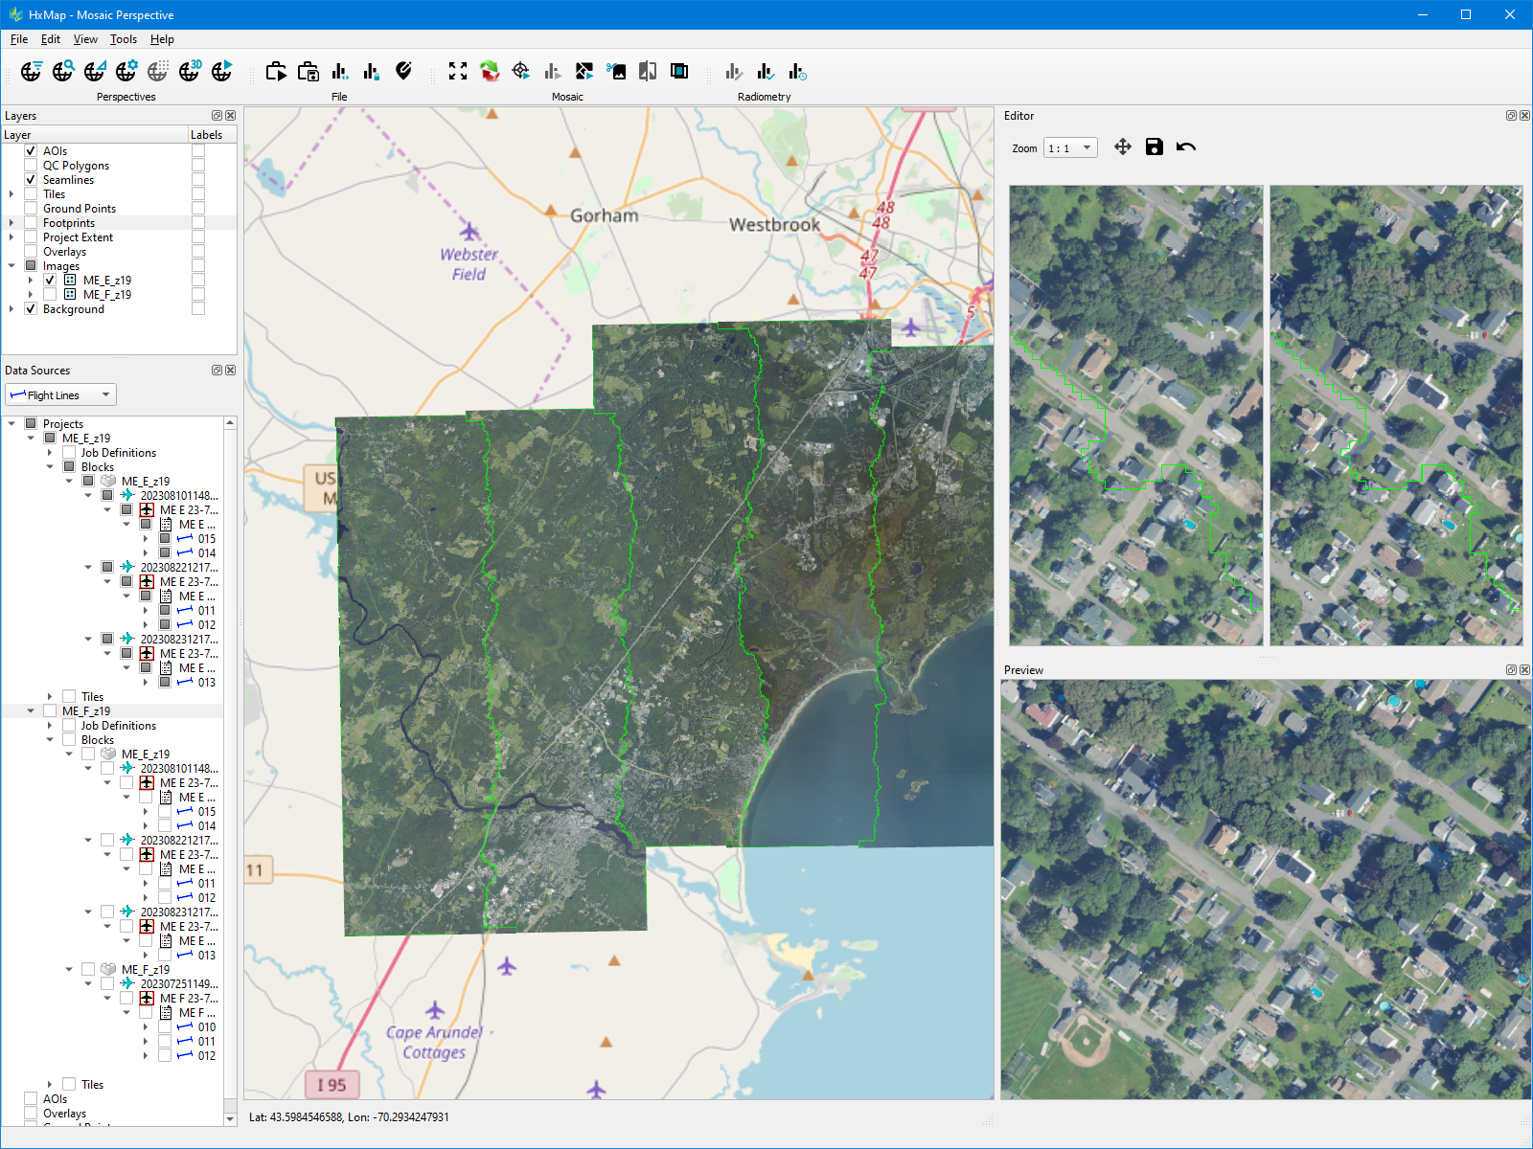Click the globe with magnifier perspective icon
Viewport: 1533px width, 1149px height.
click(x=63, y=71)
